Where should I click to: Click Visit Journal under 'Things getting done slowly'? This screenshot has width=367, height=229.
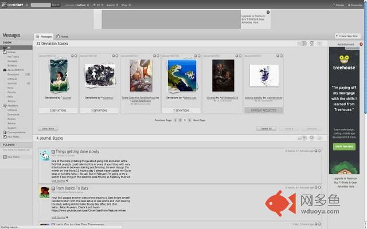[58, 181]
